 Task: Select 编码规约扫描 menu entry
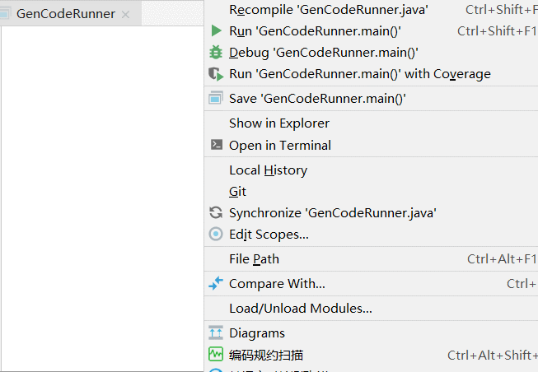[372, 355]
